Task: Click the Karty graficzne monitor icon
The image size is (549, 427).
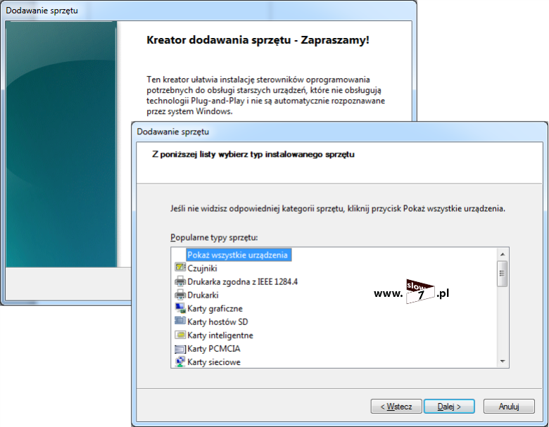Action: pos(180,308)
